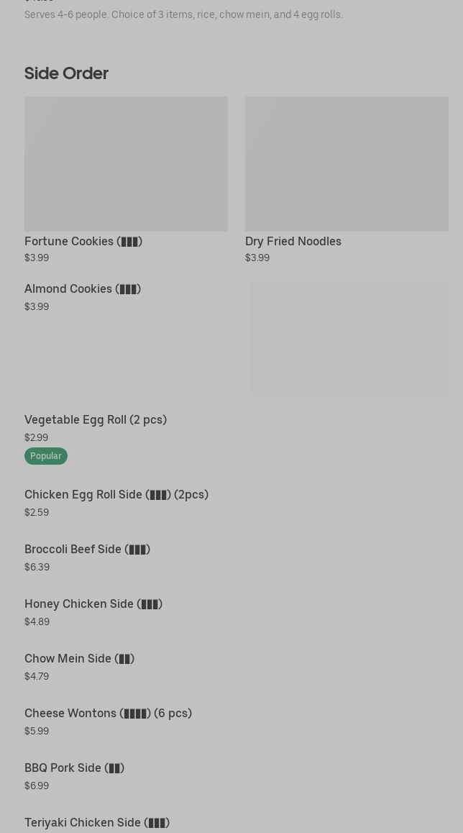Select the Fortune Cookies menu item title

[83, 241]
